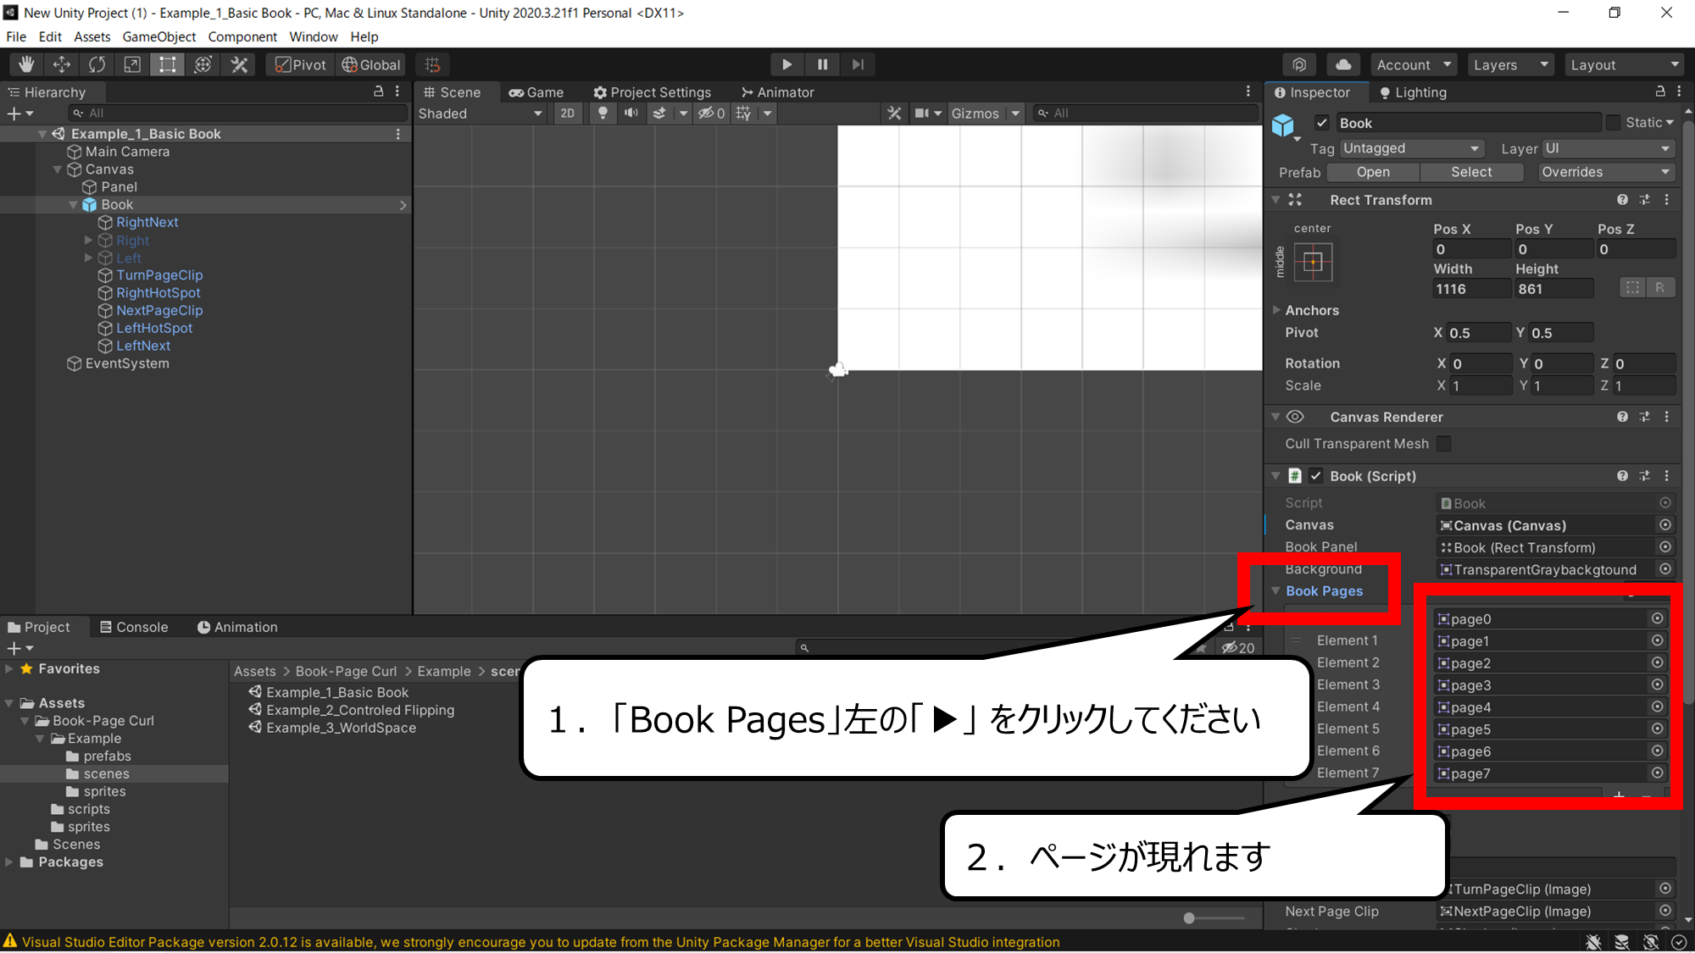
Task: Toggle Cull Transparent Mesh checkbox
Action: click(1444, 444)
